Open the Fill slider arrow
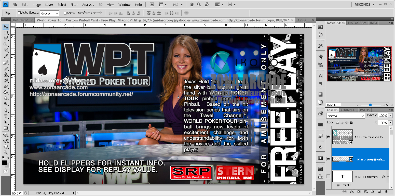 pyautogui.click(x=390, y=123)
